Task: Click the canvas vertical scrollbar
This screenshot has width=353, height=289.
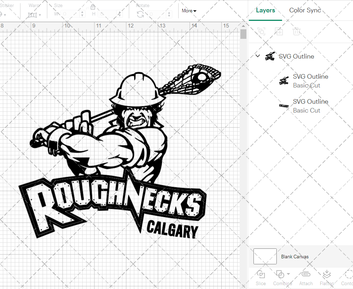Action: tap(243, 34)
